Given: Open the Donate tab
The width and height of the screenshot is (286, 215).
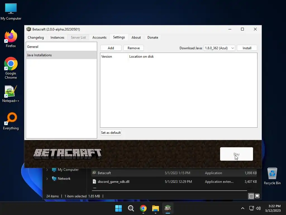Looking at the screenshot, I should tap(153, 38).
